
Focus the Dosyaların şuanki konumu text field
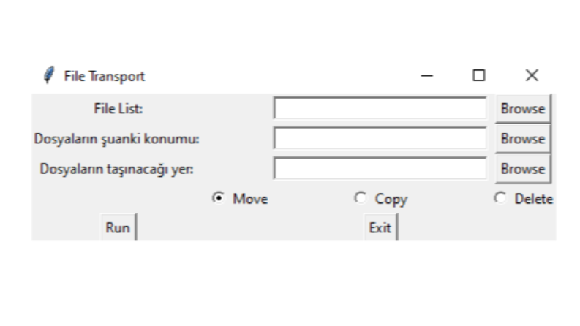tap(380, 139)
